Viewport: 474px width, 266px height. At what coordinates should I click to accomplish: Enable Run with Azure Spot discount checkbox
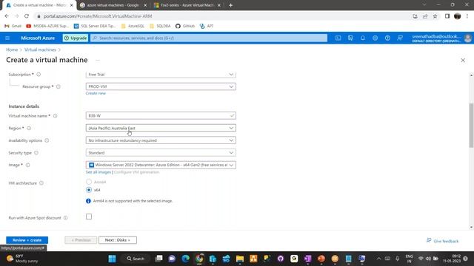(x=89, y=216)
